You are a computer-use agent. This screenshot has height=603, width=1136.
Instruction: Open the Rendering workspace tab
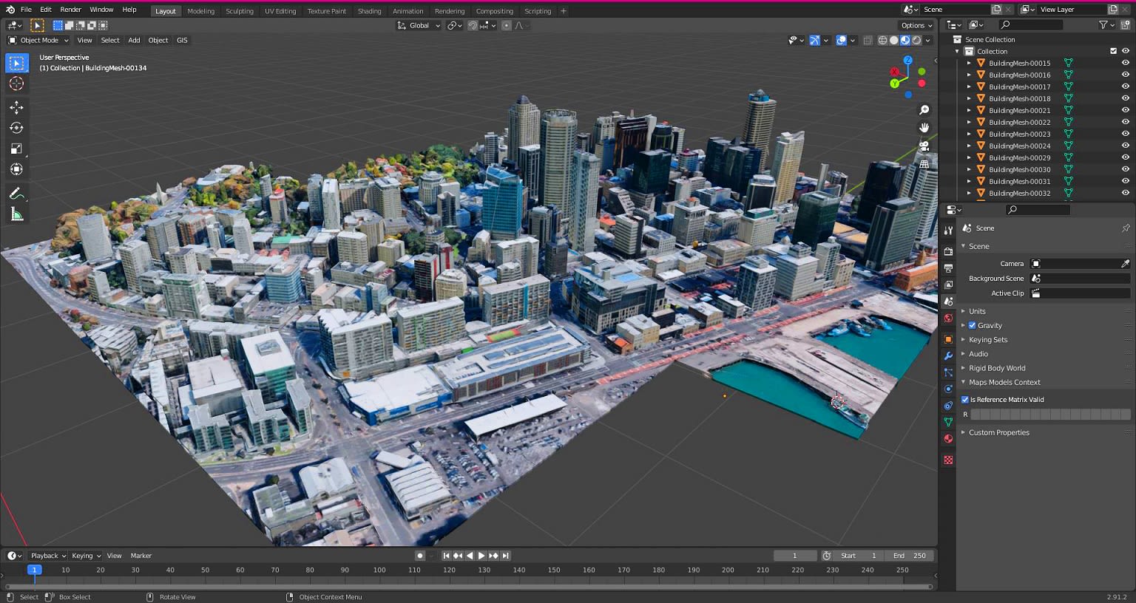[x=450, y=11]
